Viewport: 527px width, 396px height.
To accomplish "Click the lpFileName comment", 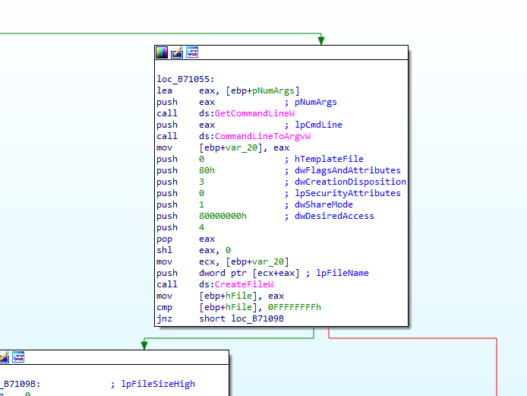I will (x=342, y=273).
